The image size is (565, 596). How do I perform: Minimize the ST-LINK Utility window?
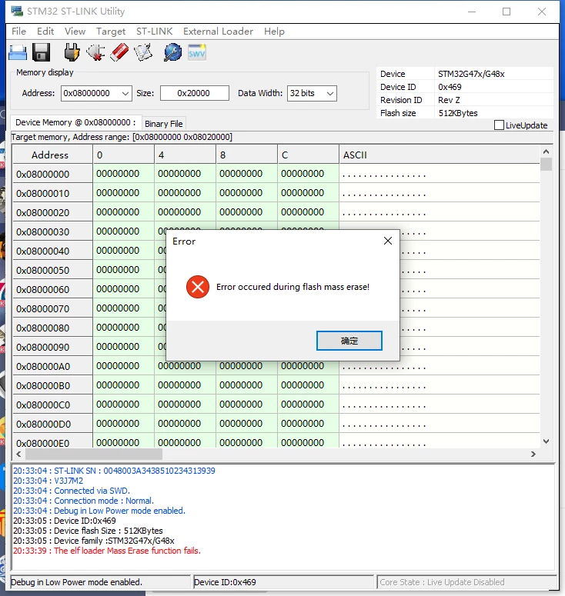coord(472,12)
